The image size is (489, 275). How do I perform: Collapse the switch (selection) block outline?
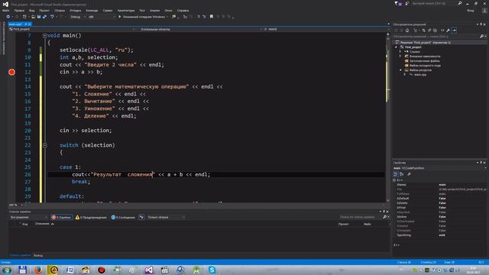click(x=44, y=145)
